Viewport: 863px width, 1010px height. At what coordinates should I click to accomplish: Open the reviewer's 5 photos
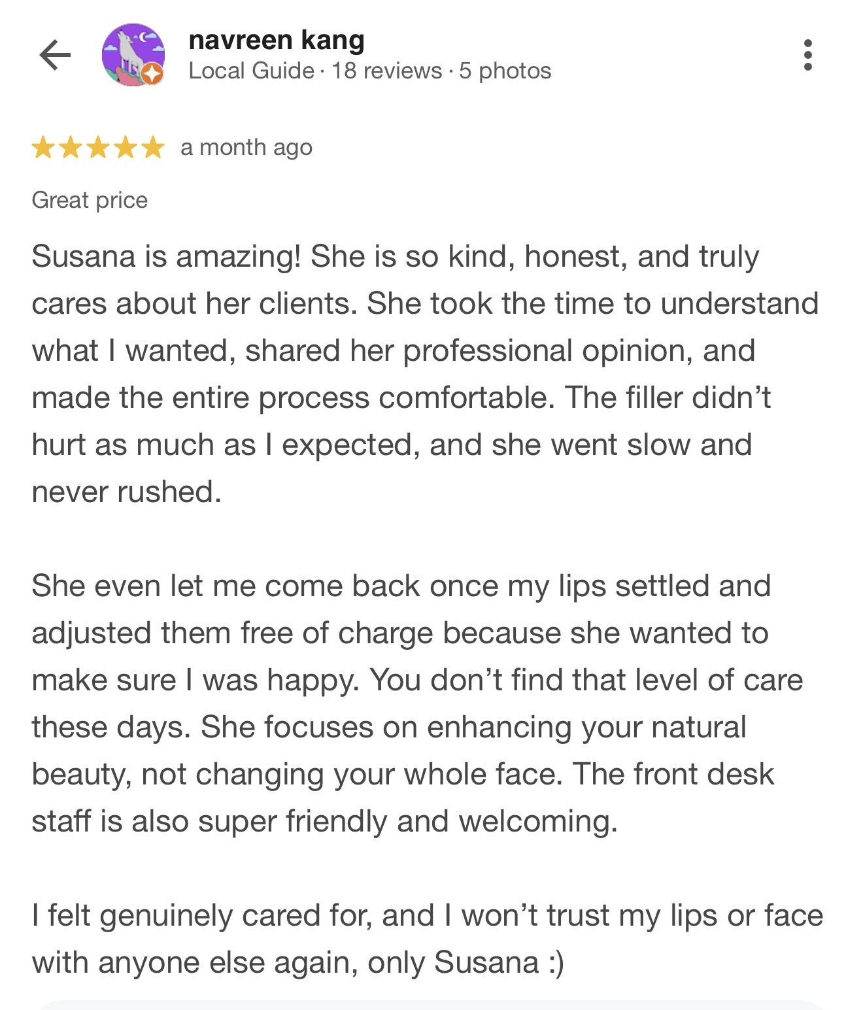505,71
